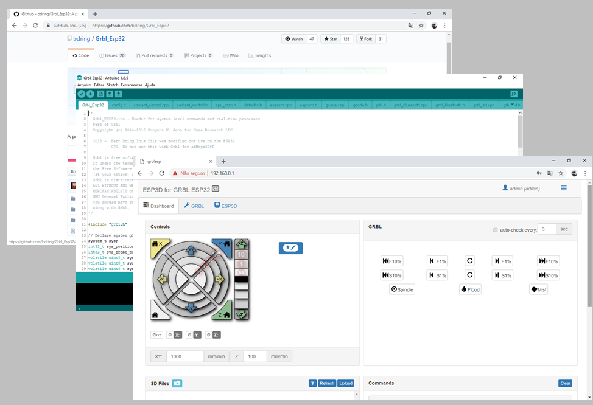The image size is (593, 405).
Task: Click the Arduino editor vertical scrollbar
Action: pos(520,132)
